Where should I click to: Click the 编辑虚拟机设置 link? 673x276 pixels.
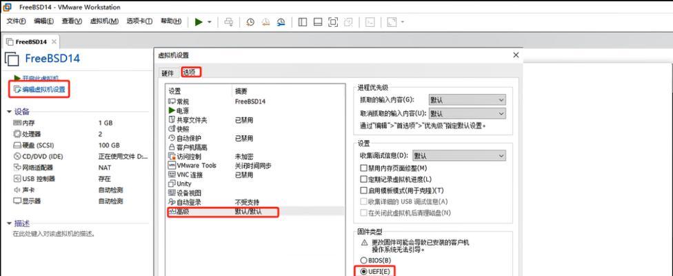43,89
